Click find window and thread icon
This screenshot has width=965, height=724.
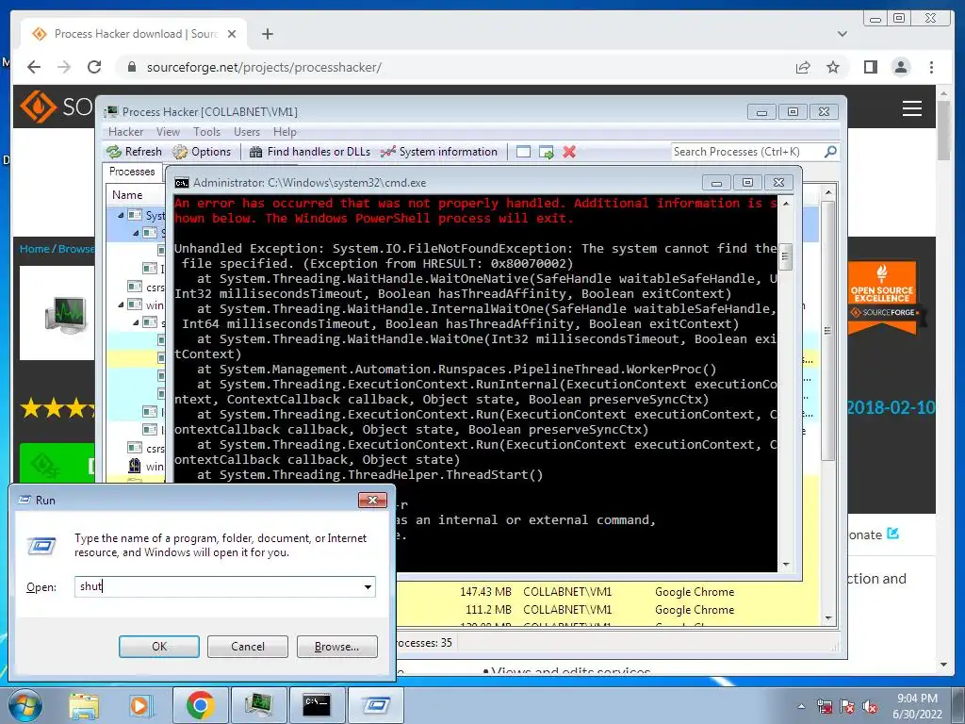pos(546,152)
